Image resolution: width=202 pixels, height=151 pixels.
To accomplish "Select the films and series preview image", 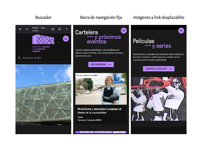I will (x=159, y=99).
